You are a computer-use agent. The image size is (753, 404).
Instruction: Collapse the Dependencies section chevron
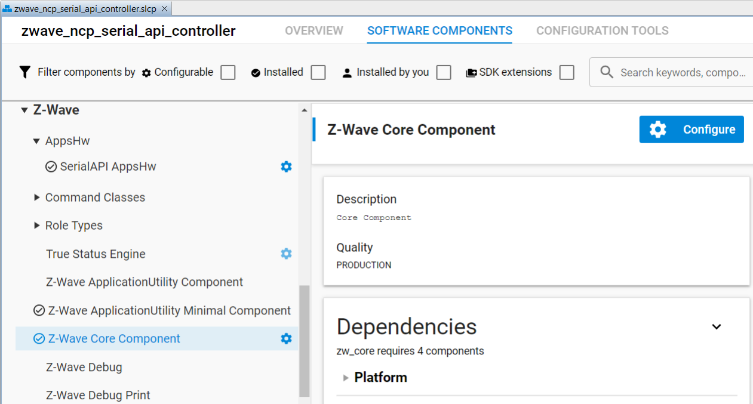coord(717,326)
